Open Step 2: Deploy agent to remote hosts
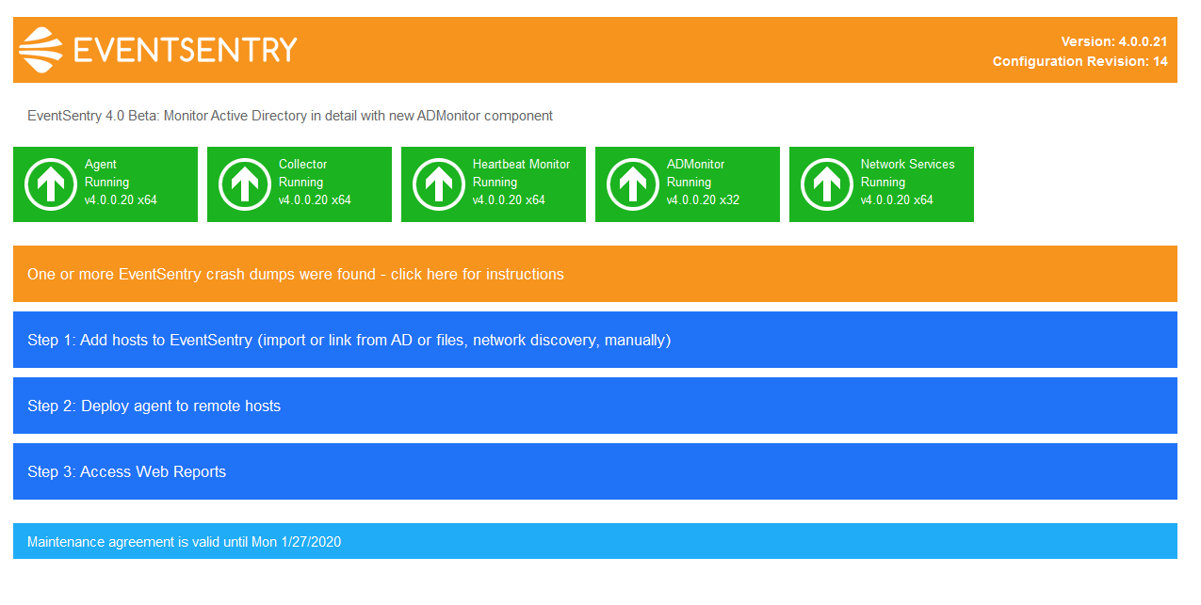 coord(595,406)
